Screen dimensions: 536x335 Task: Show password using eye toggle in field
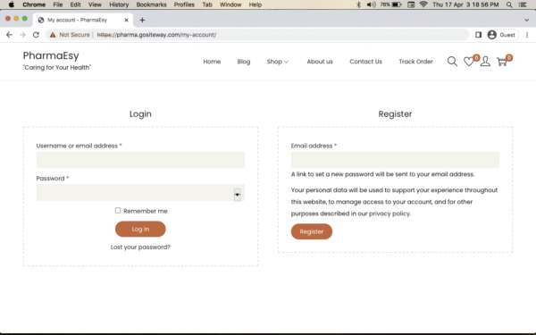tap(237, 195)
